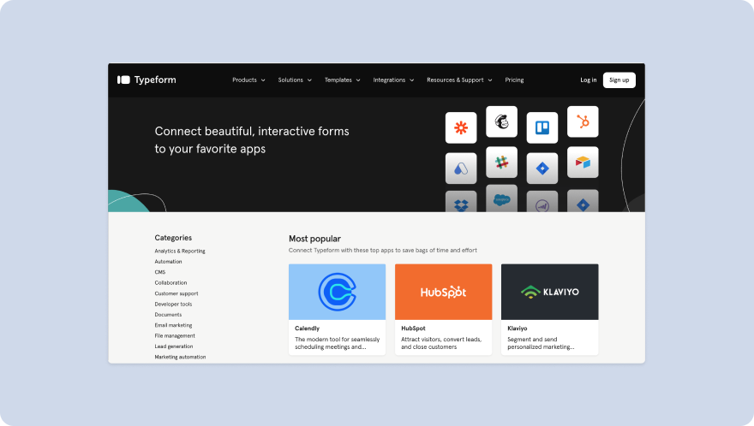The width and height of the screenshot is (754, 426).
Task: Go to the Pricing page
Action: (514, 80)
